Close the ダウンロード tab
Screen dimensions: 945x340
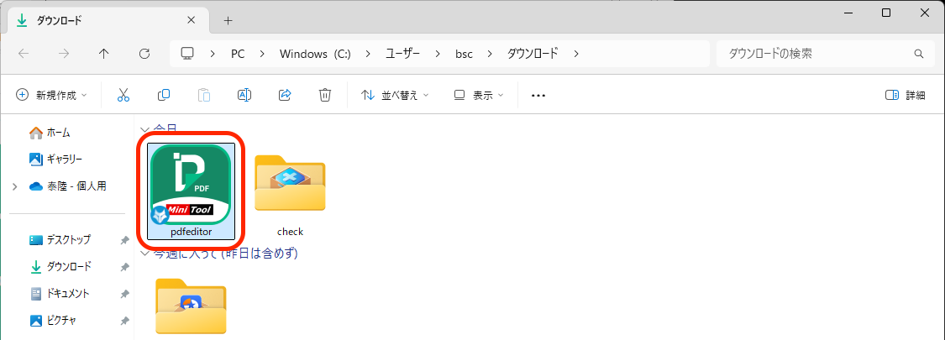coord(191,20)
